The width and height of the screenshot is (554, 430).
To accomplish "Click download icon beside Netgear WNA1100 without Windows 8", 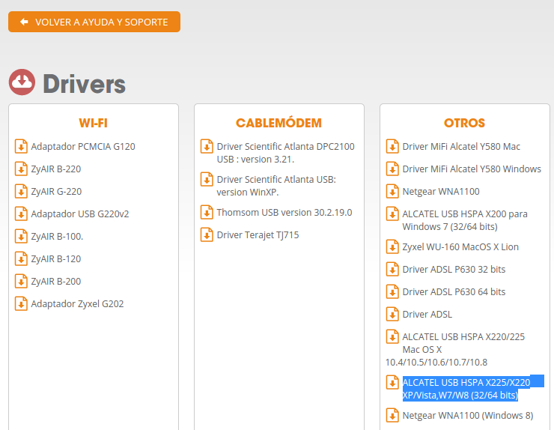I will [392, 191].
